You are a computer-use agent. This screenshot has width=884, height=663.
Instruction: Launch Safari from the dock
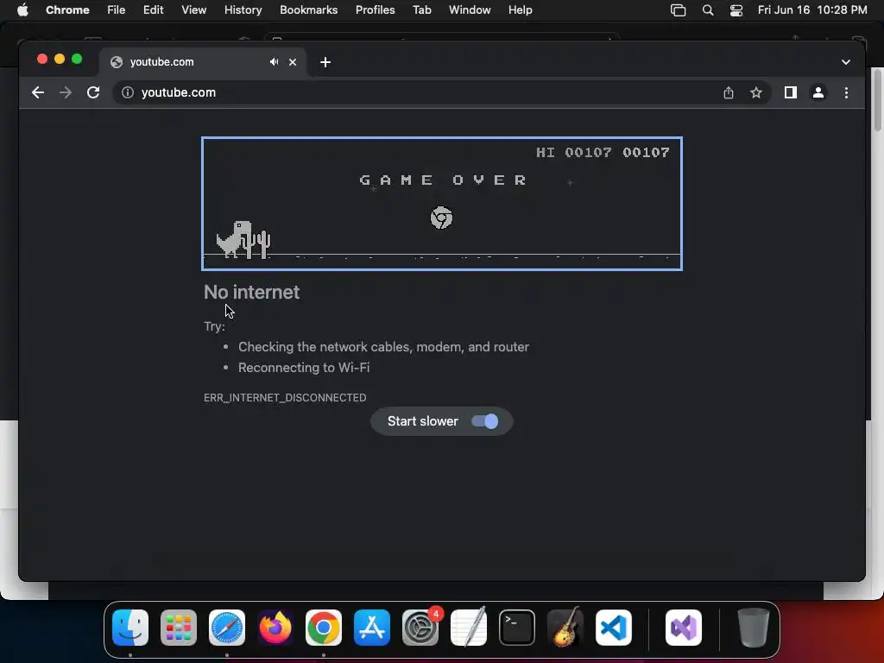pos(227,628)
